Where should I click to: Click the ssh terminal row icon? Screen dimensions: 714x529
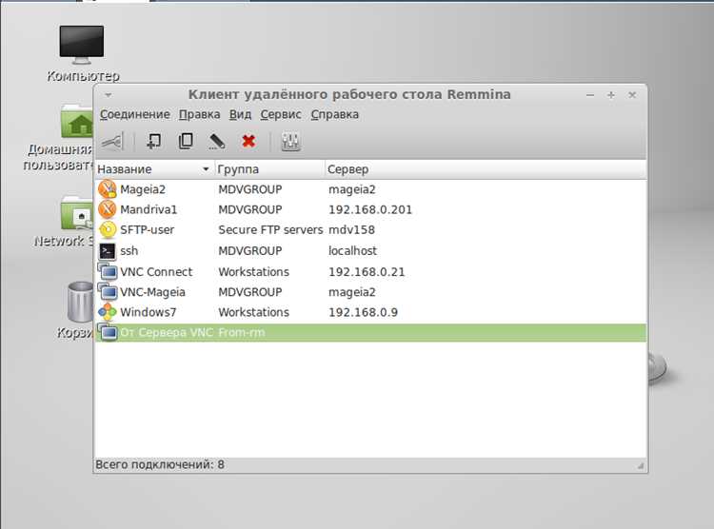point(108,251)
